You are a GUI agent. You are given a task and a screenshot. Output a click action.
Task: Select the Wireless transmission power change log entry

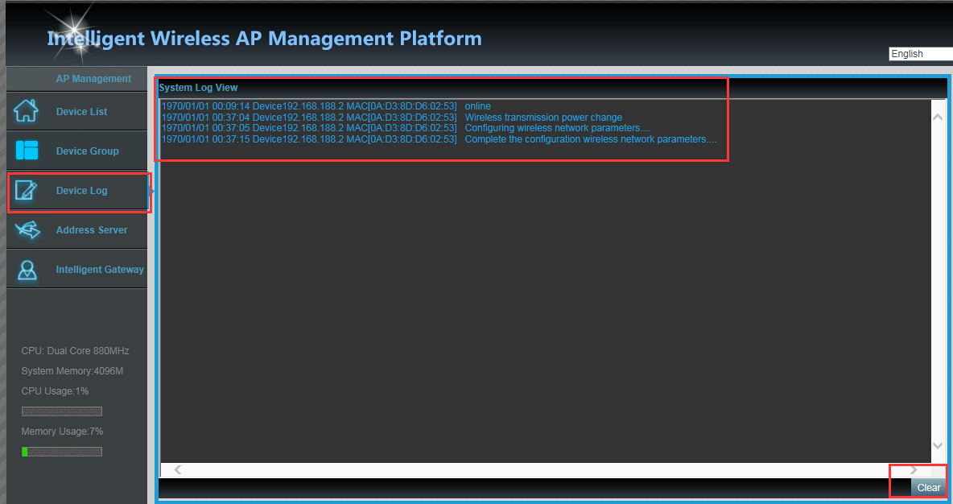pos(391,118)
